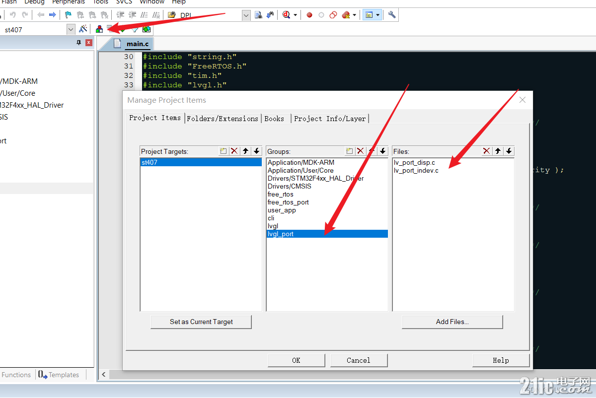
Task: Open the st407 target dropdown
Action: 71,29
